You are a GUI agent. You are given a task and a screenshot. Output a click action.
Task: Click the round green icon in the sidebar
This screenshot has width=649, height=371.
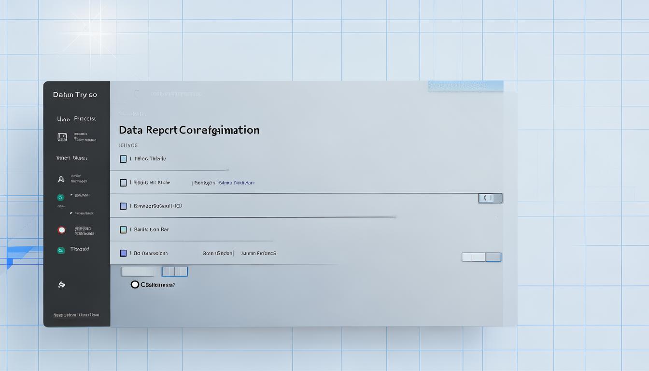point(60,197)
